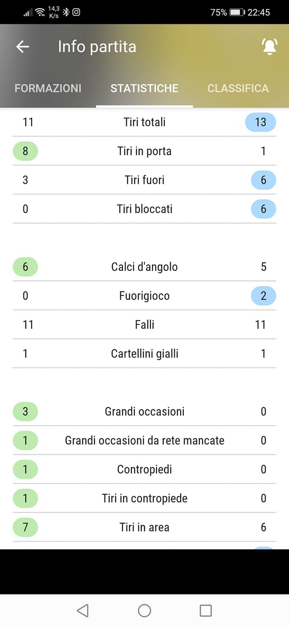The height and width of the screenshot is (627, 289).
Task: Tap the blue 13 total shots badge
Action: [x=261, y=122]
